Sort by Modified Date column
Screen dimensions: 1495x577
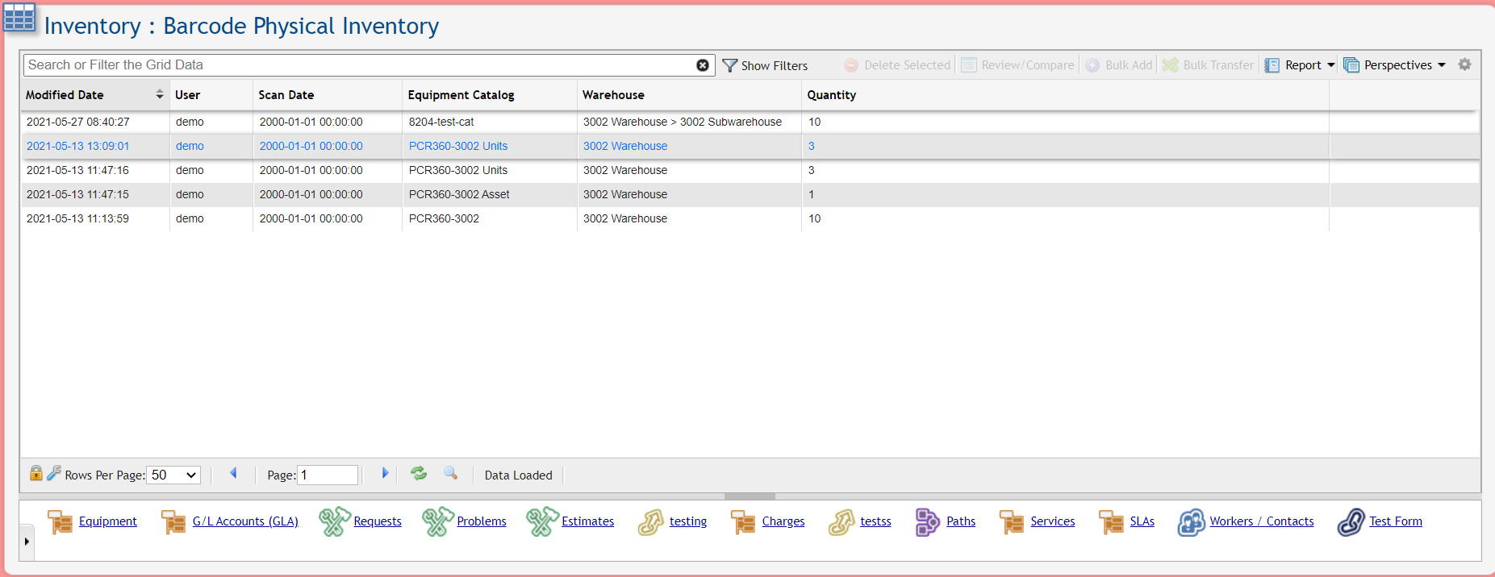(x=65, y=95)
